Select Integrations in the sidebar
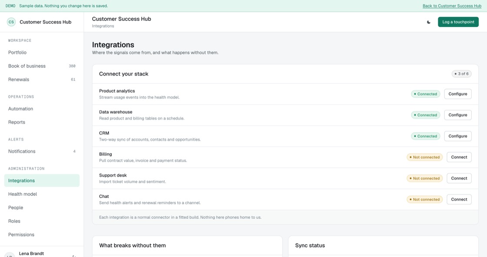The image size is (487, 257). 42,180
